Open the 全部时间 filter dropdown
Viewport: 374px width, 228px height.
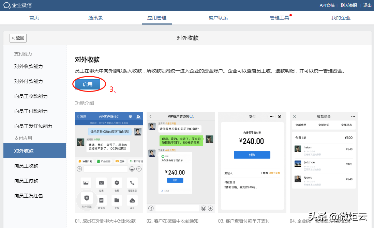click(x=324, y=125)
